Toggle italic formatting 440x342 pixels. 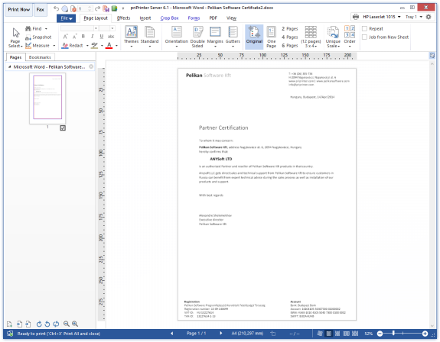93,37
